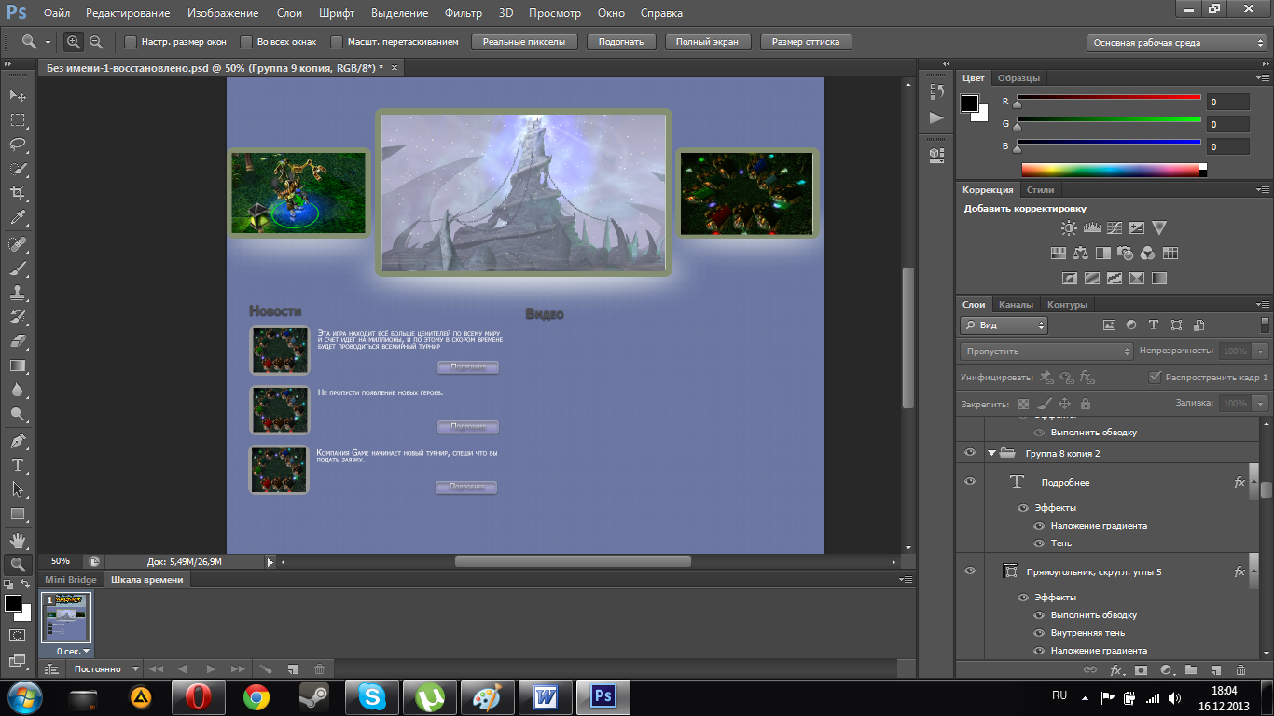Add layer mask from Layers panel bottom

coord(1141,669)
